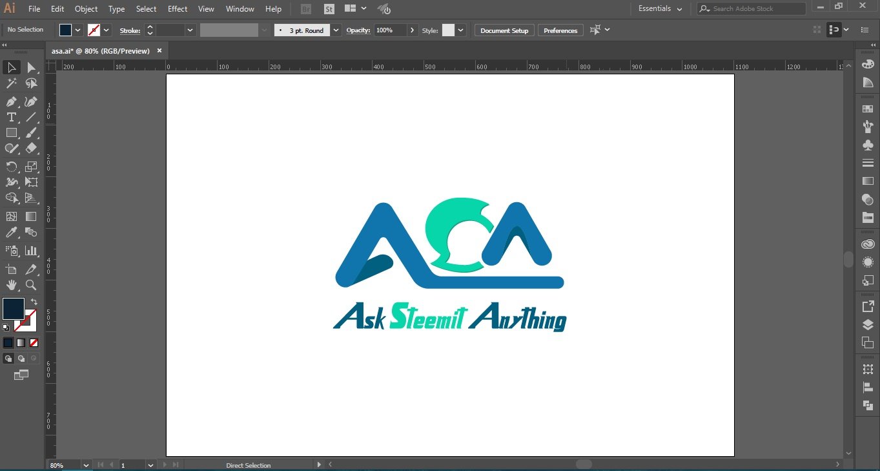Screen dimensions: 880x471
Task: Click the Document Setup button
Action: click(504, 30)
